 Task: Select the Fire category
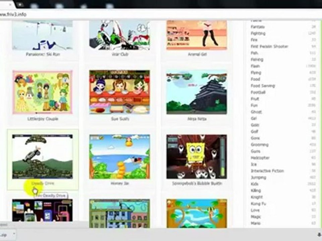[254, 40]
